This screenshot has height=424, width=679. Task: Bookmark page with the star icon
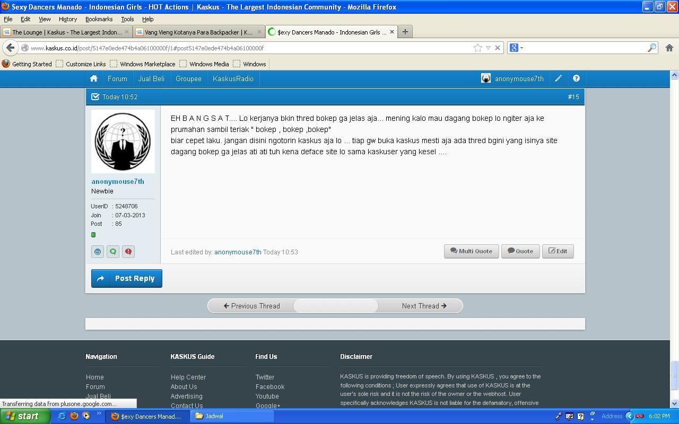click(x=478, y=48)
